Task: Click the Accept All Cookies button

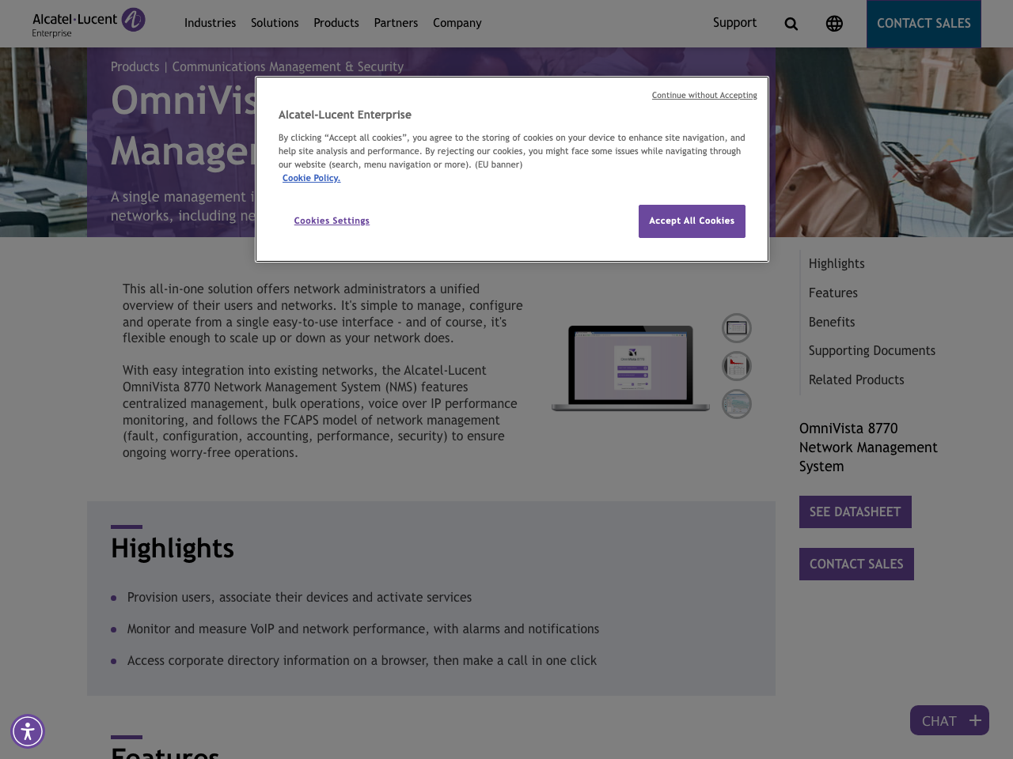Action: pyautogui.click(x=692, y=221)
